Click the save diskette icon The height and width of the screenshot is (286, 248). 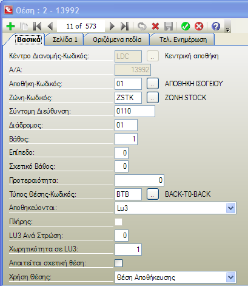tap(169, 26)
